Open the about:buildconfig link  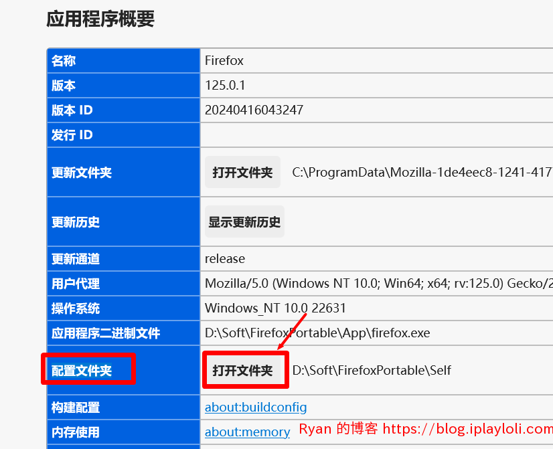pos(256,407)
